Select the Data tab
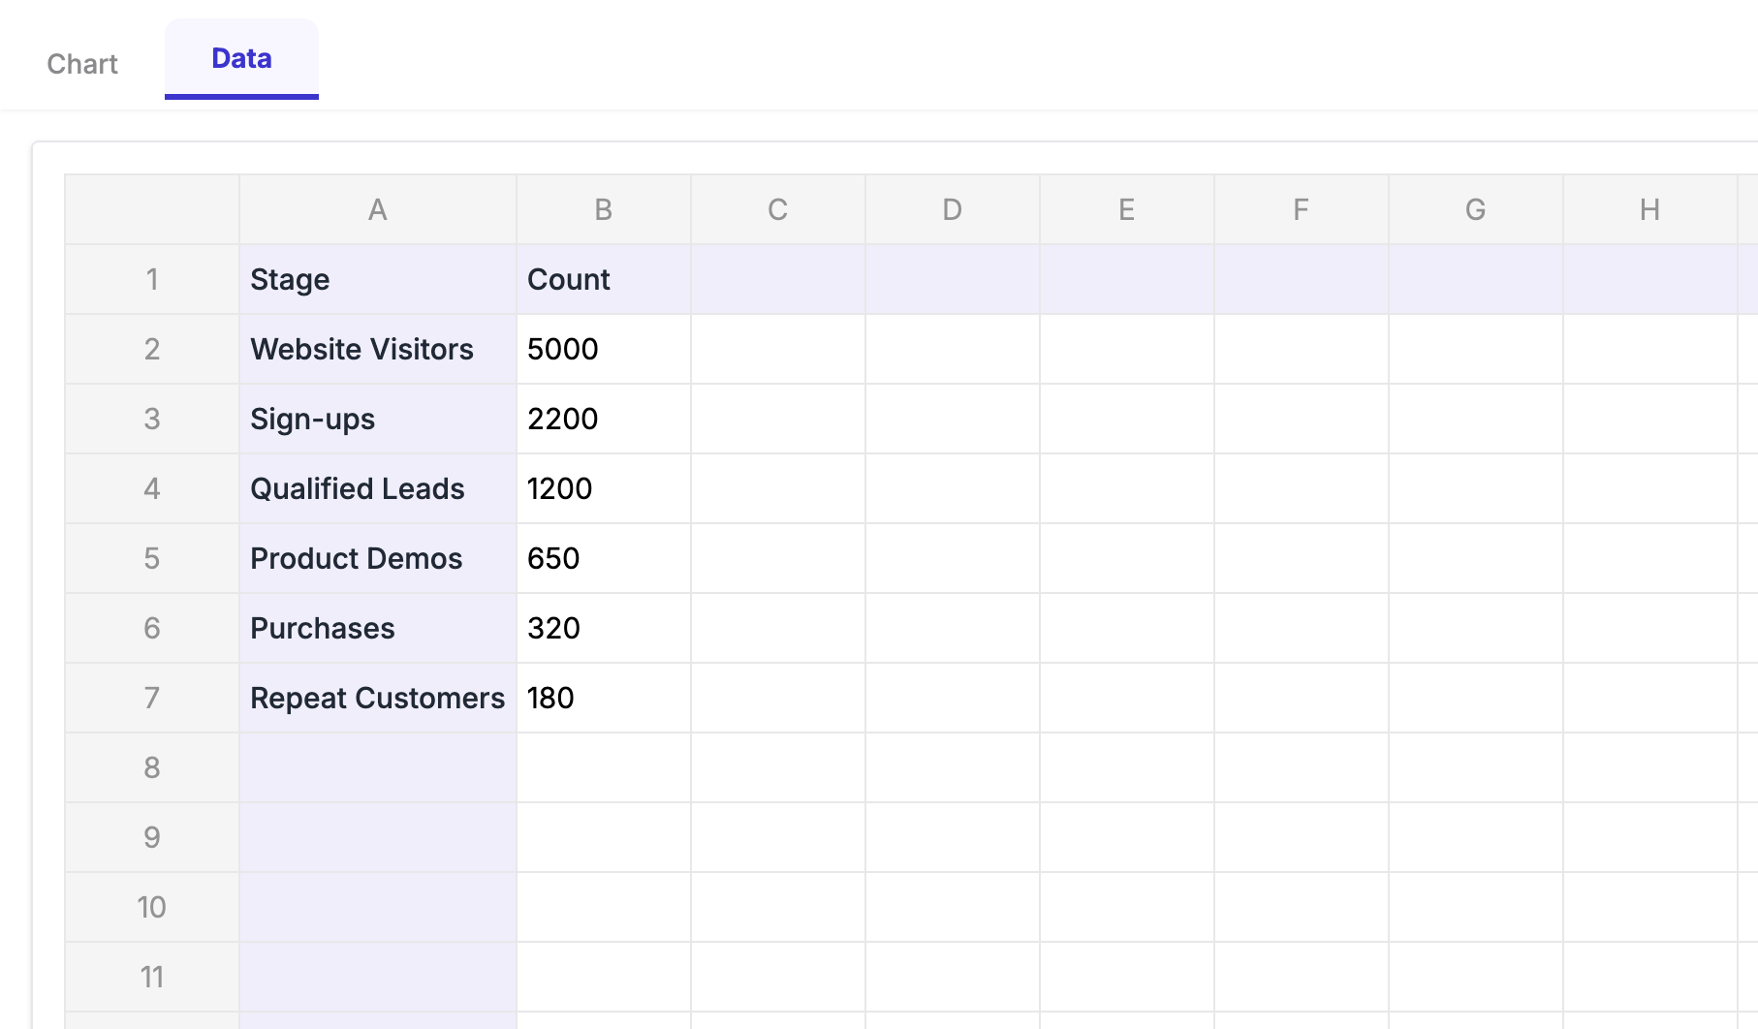 pyautogui.click(x=241, y=59)
